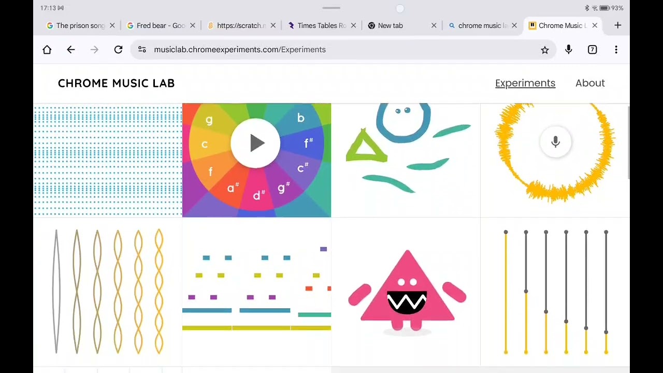This screenshot has height=373, width=663.
Task: Open the Strings vertical lines experiment
Action: [555, 292]
